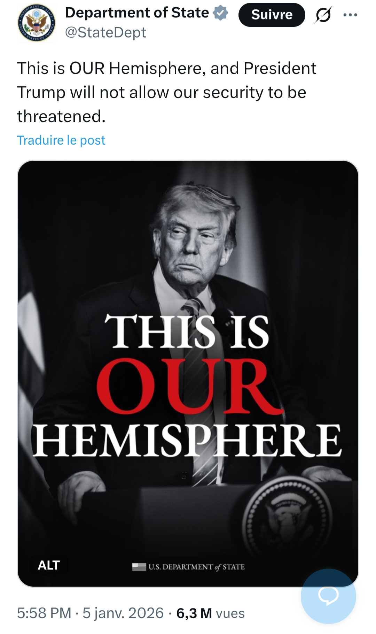Click the 5 janv. 2026 date
The width and height of the screenshot is (376, 634).
pyautogui.click(x=123, y=613)
